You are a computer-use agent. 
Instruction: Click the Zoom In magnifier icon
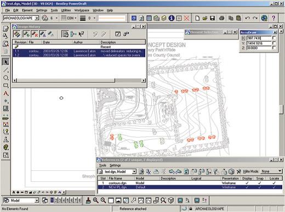coord(96,200)
